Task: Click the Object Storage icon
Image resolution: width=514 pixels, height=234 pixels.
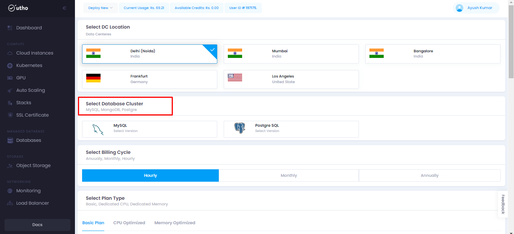Action: click(10, 166)
